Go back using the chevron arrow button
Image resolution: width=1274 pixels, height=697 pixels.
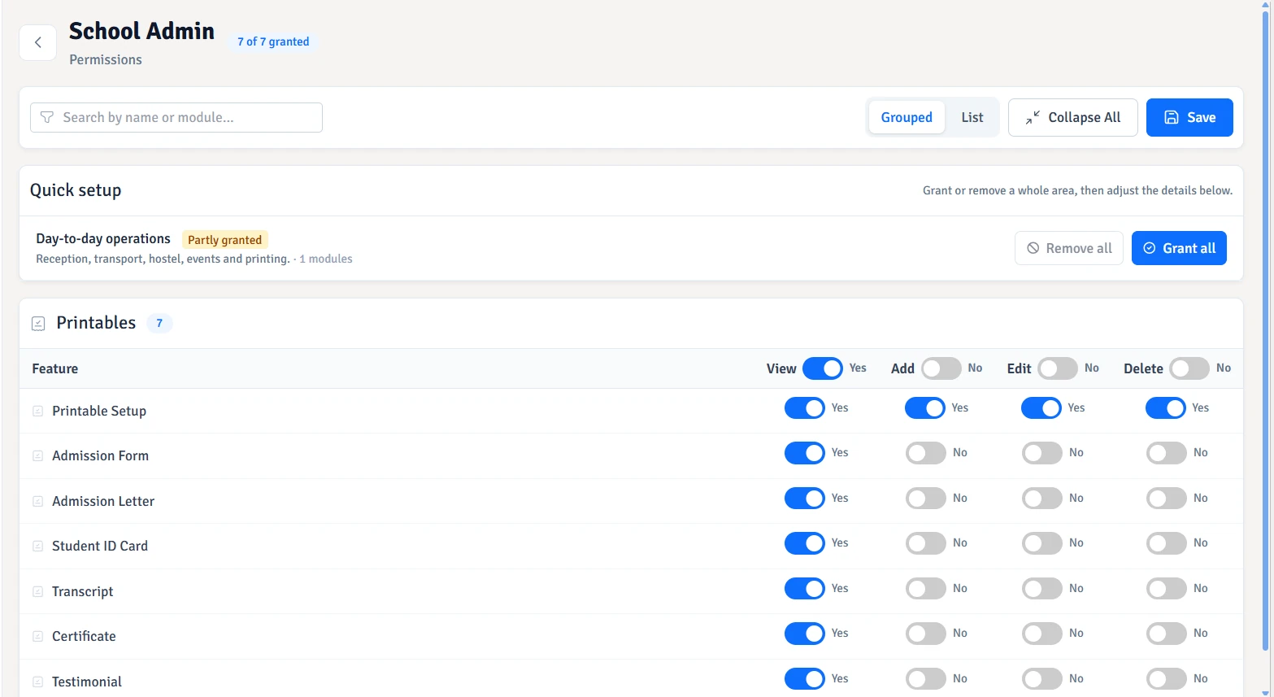coord(37,42)
